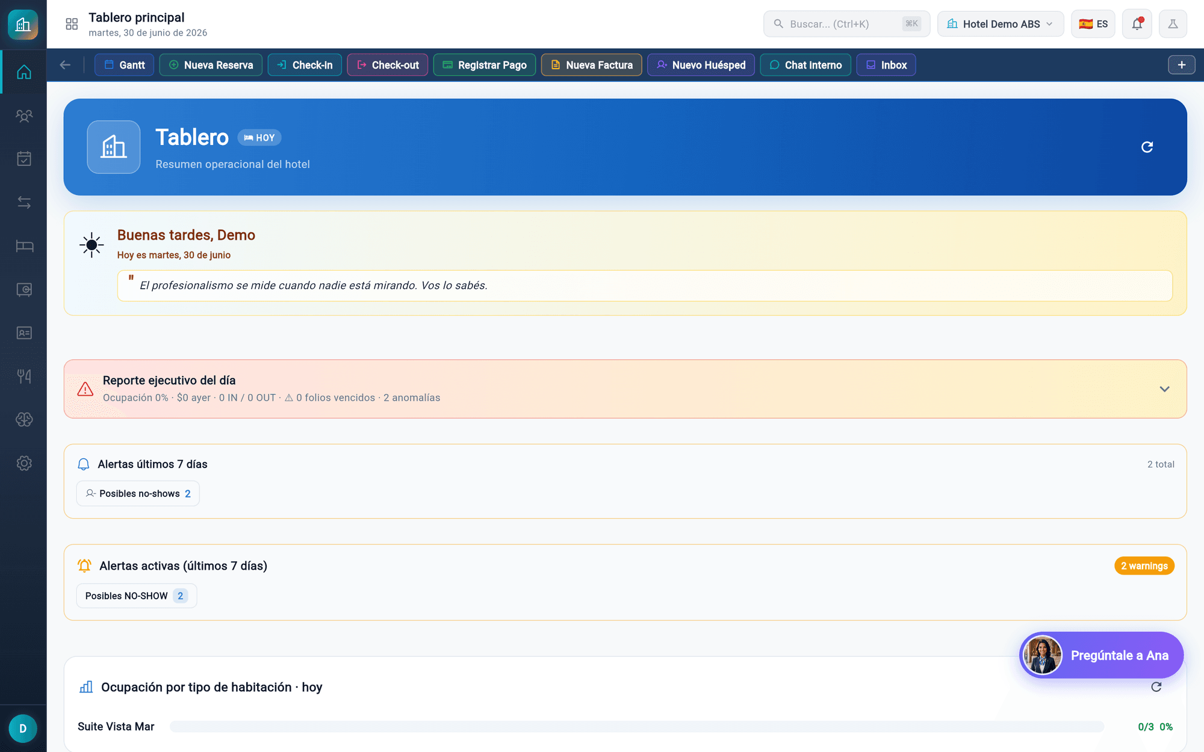This screenshot has width=1204, height=752.
Task: Open the restaurant fork icon in sidebar
Action: click(24, 377)
